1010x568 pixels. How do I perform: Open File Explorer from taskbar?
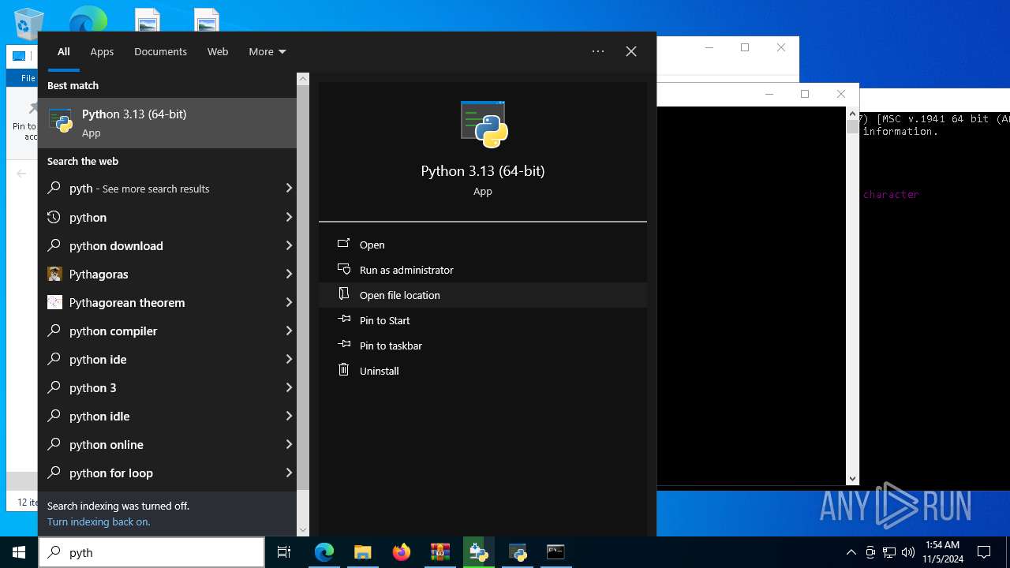[x=362, y=552]
